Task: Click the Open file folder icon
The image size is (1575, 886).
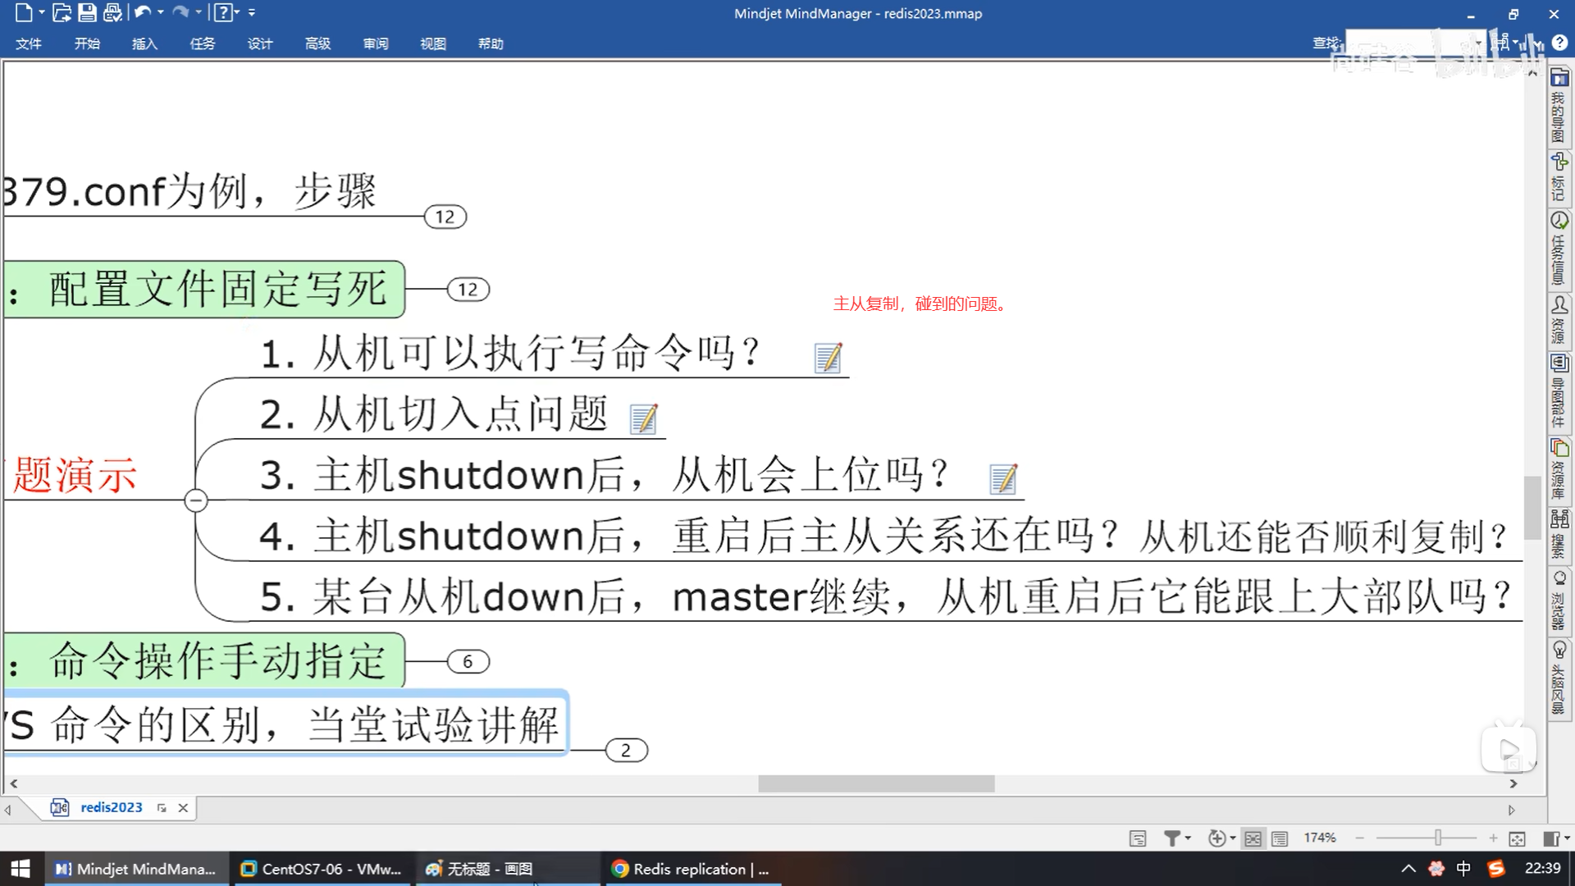Action: click(62, 12)
